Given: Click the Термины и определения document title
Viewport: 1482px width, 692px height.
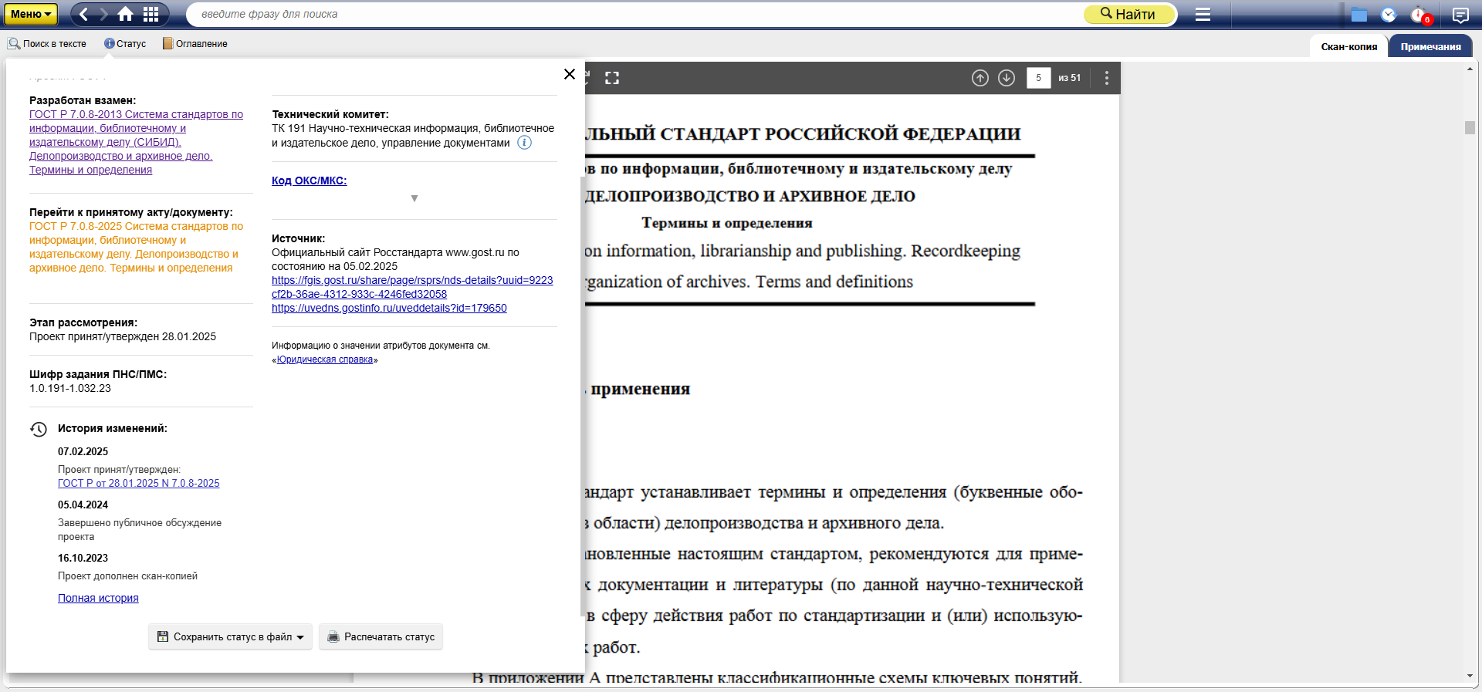Looking at the screenshot, I should click(x=727, y=223).
